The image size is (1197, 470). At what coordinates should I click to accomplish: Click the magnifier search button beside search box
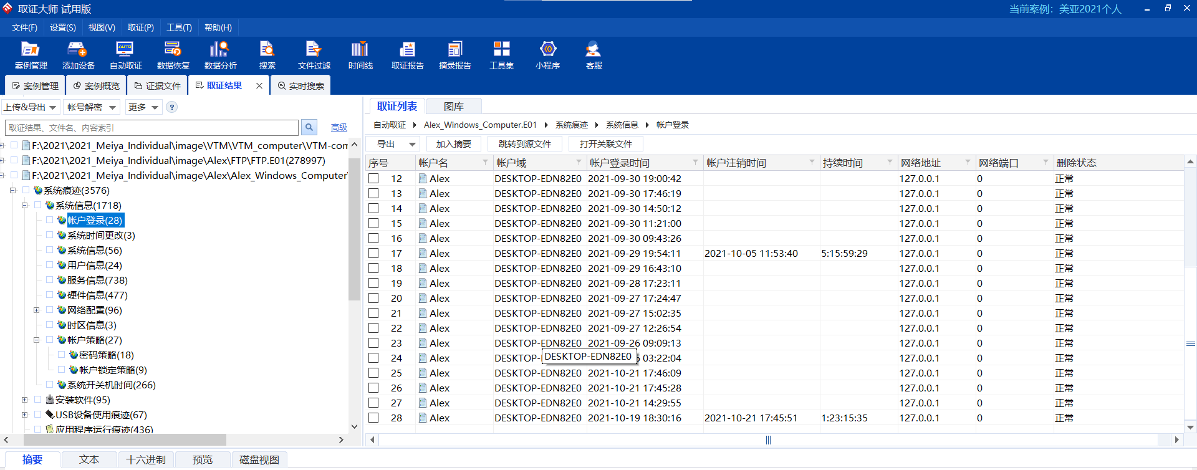(309, 127)
